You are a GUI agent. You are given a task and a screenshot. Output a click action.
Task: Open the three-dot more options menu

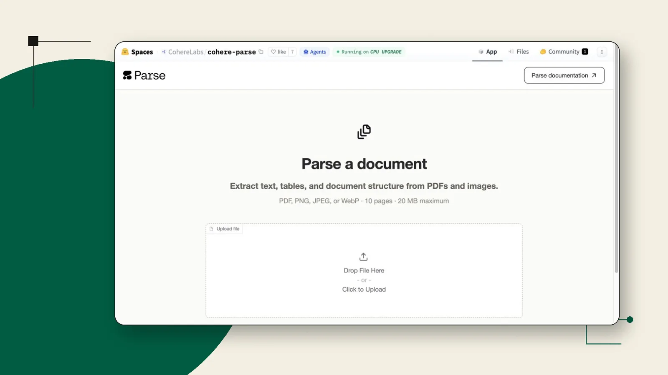tap(602, 52)
